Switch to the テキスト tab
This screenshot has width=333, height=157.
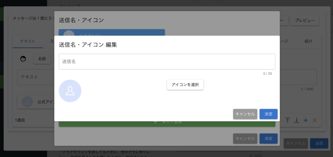28,41
